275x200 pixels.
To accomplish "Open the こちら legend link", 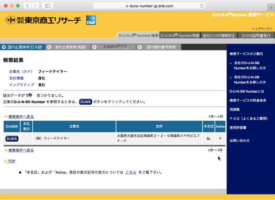I will tap(131, 172).
